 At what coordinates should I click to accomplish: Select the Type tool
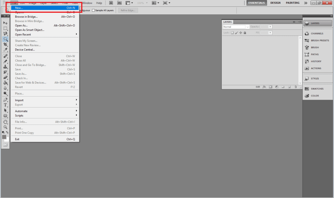coord(5,105)
